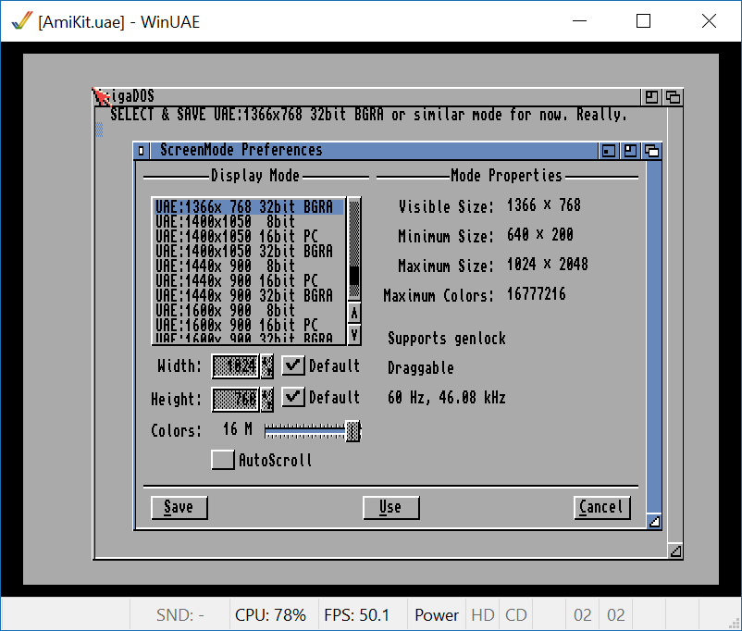Select UAE:1600x 900 16bit PC mode
Screen dimensions: 742x631
pyautogui.click(x=250, y=325)
